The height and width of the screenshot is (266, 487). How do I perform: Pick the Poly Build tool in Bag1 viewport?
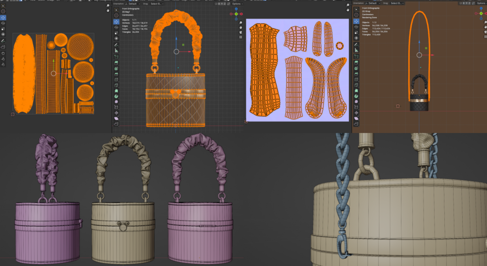pyautogui.click(x=116, y=91)
